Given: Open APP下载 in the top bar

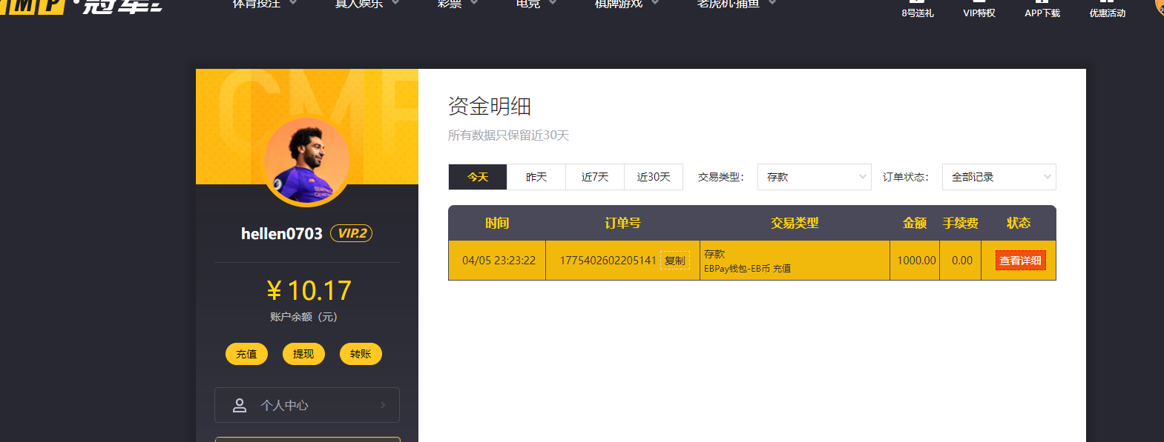Looking at the screenshot, I should coord(1042,9).
